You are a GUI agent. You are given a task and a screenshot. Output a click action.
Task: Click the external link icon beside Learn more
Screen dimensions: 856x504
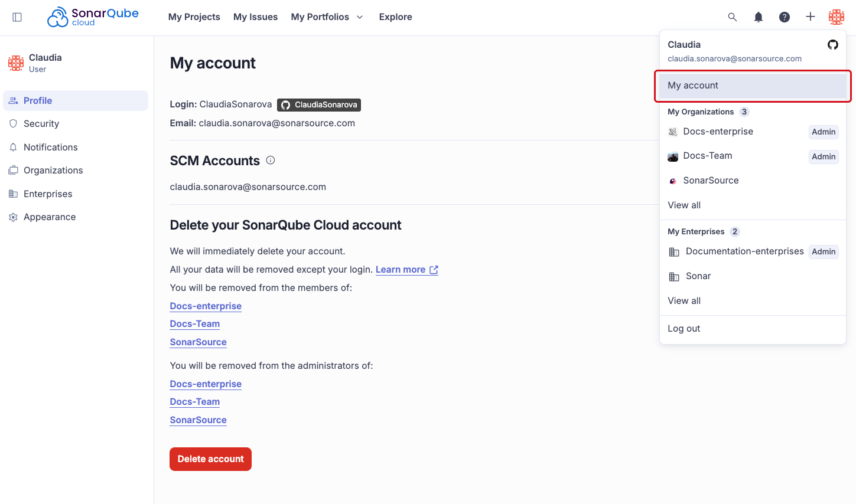[434, 270]
